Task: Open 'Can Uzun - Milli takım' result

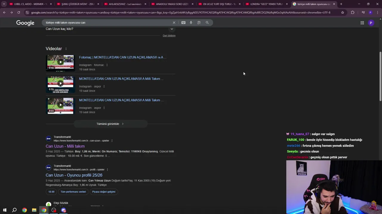Action: 65,146
